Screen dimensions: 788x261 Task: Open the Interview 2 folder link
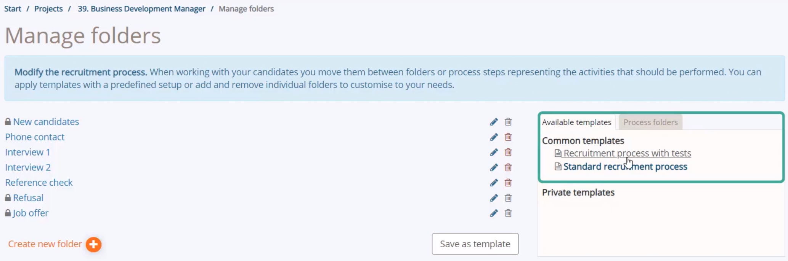(x=28, y=167)
